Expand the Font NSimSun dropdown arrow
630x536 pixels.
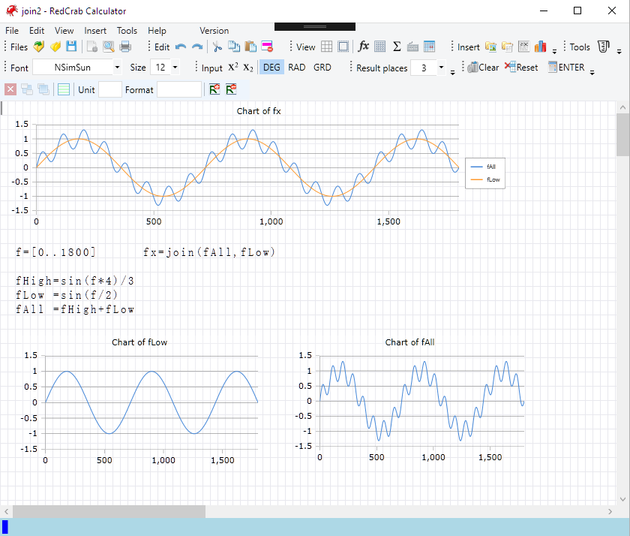pos(117,67)
